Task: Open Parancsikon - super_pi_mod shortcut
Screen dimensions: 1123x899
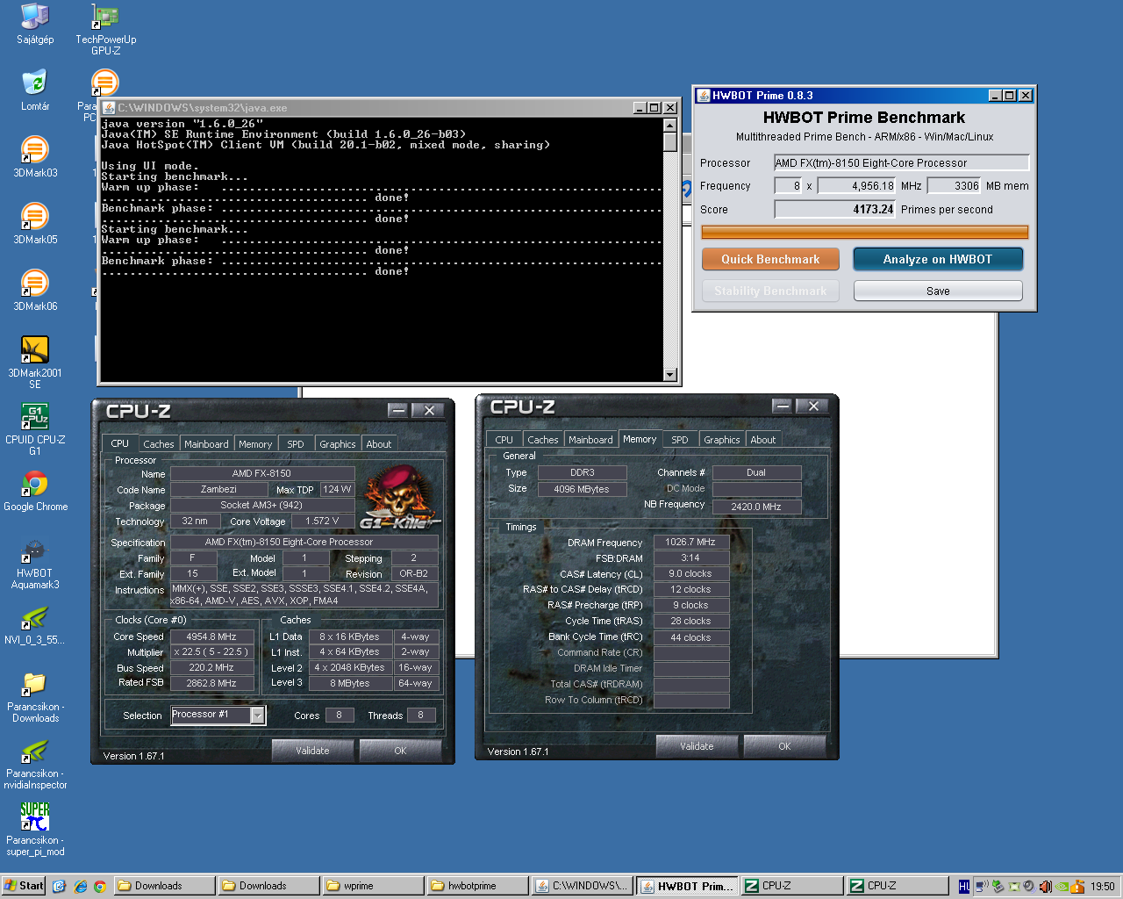Action: click(x=35, y=830)
